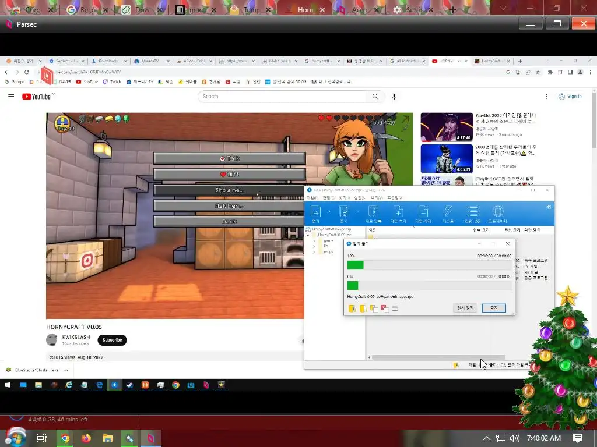This screenshot has width=597, height=447.
Task: Click the Subscribe button under the YouTube video
Action: (x=112, y=340)
